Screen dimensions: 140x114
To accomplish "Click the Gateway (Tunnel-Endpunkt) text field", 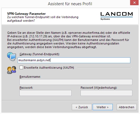I will click(x=74, y=60).
